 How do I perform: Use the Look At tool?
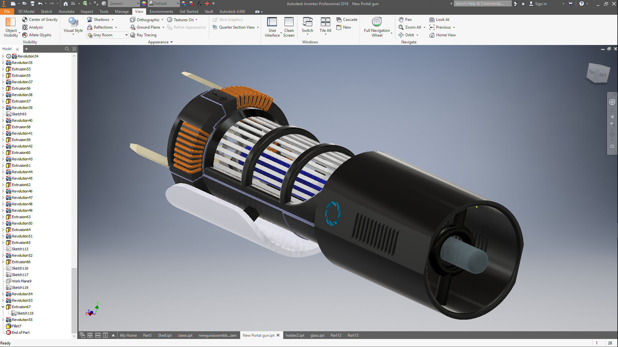point(439,20)
